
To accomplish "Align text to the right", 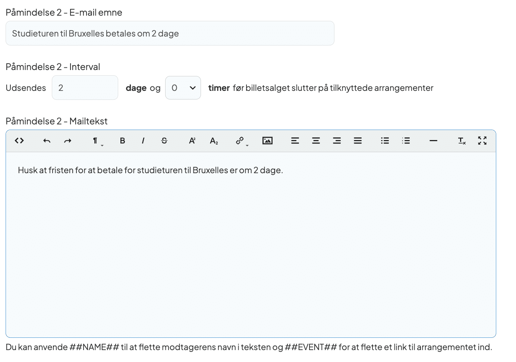I will tap(337, 141).
